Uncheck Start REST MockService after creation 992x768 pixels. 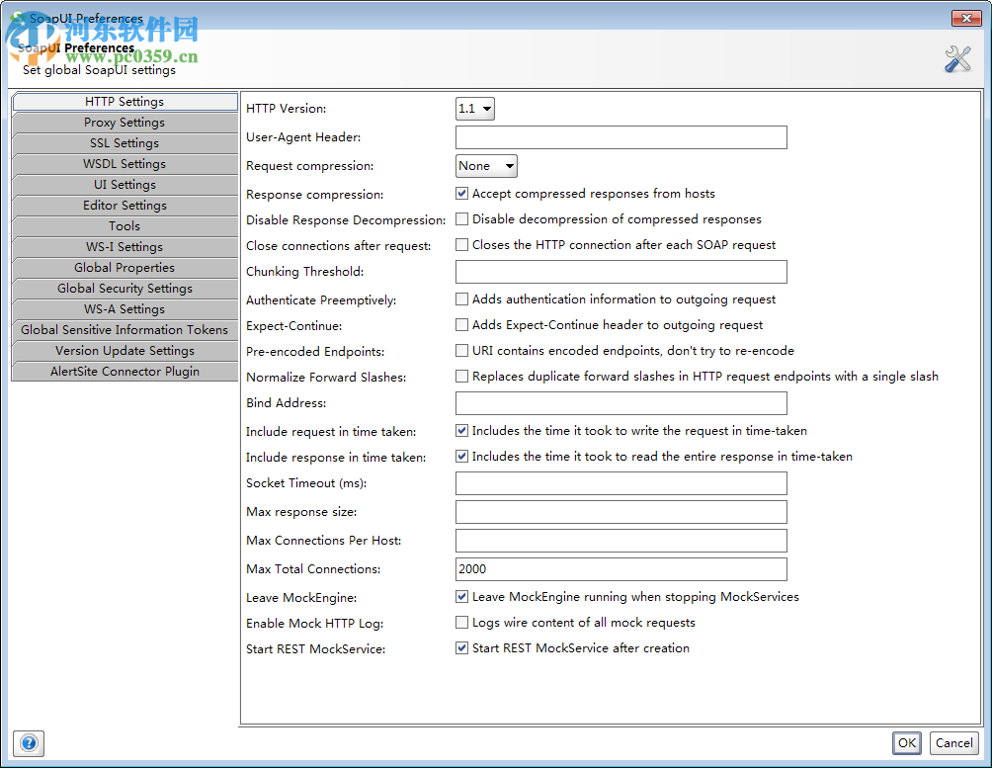pyautogui.click(x=461, y=647)
